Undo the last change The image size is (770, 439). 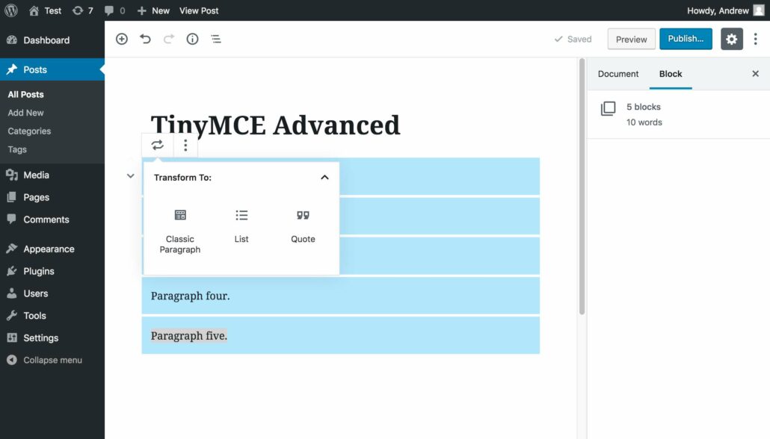click(x=145, y=38)
